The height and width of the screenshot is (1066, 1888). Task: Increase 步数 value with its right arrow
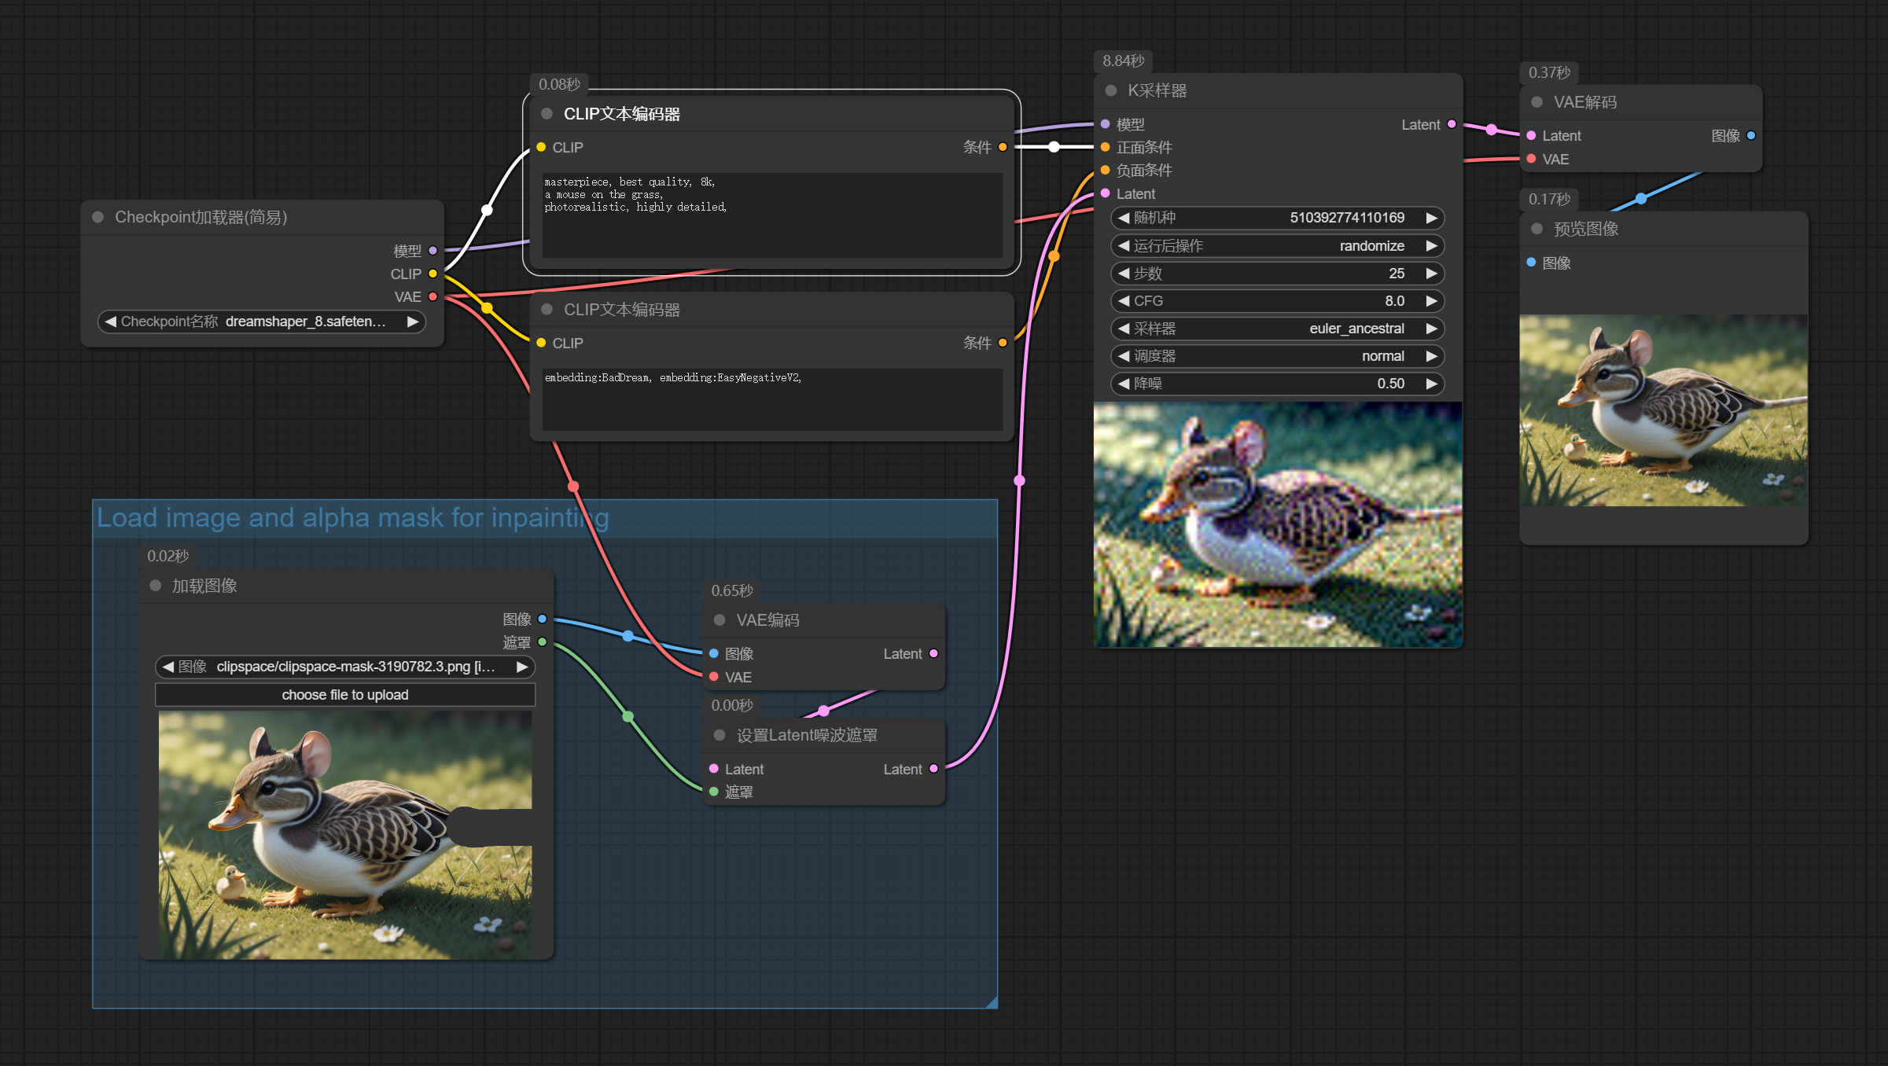pyautogui.click(x=1431, y=274)
